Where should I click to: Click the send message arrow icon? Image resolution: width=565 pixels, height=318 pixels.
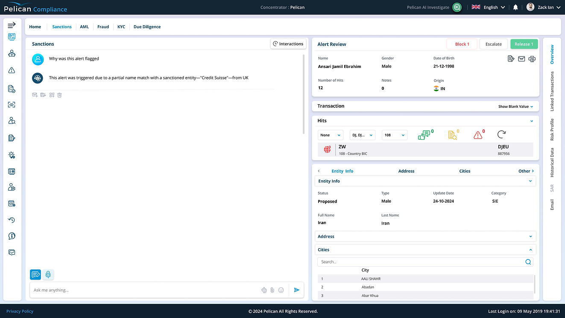click(297, 290)
